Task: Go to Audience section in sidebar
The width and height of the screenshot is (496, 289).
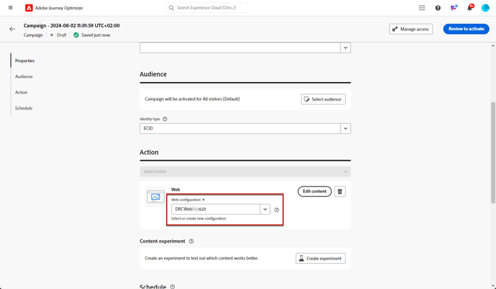Action: (24, 77)
